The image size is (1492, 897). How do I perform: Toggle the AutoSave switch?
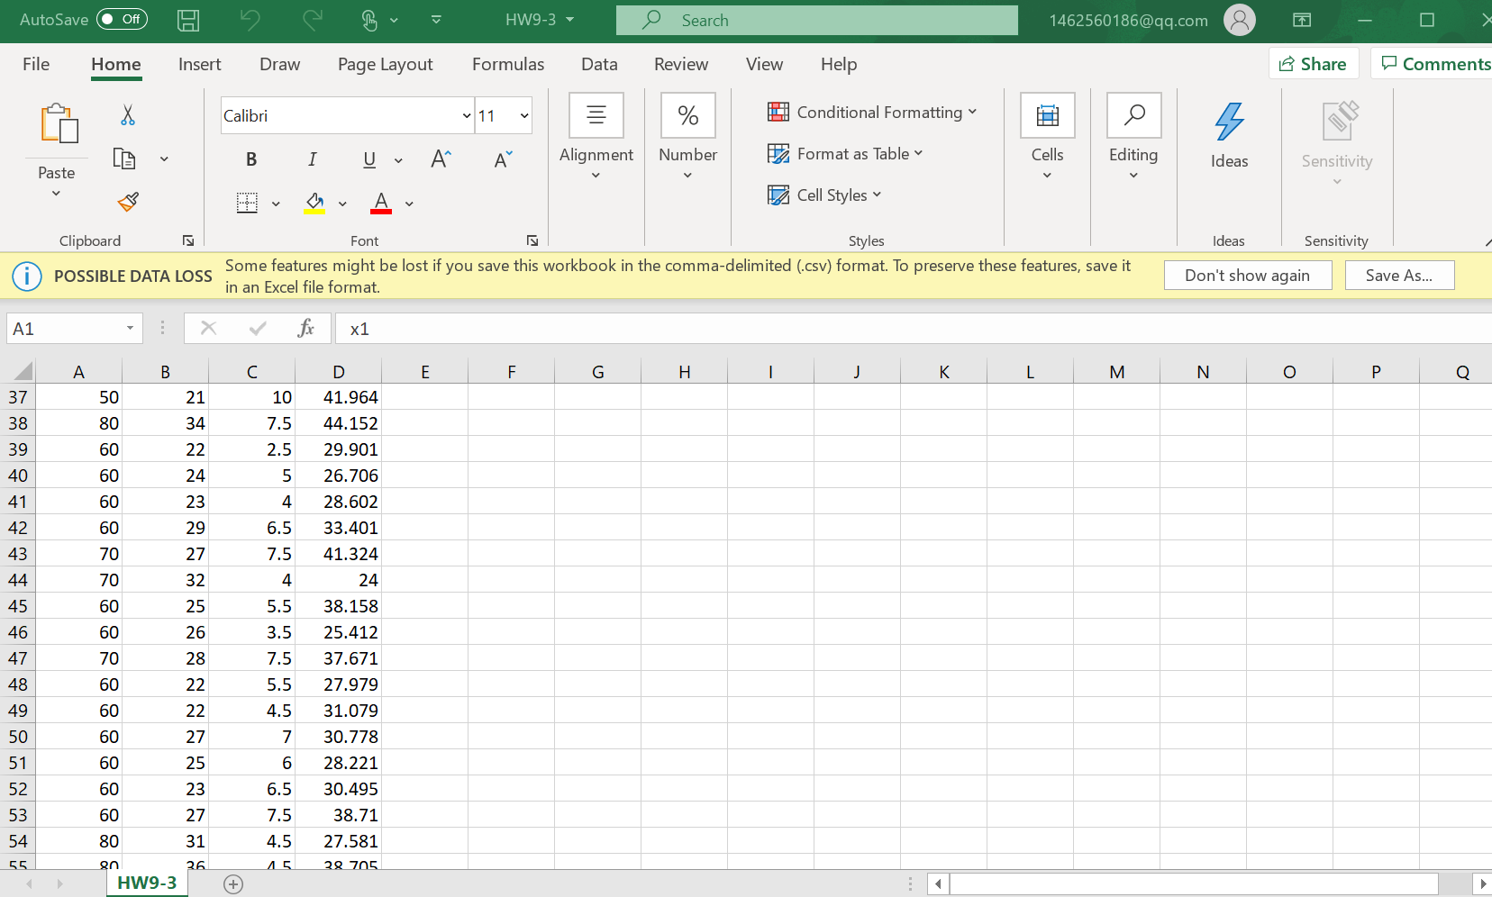point(122,20)
